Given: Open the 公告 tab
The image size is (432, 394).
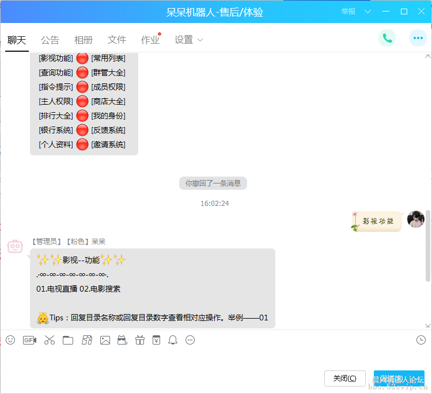Looking at the screenshot, I should pos(50,40).
